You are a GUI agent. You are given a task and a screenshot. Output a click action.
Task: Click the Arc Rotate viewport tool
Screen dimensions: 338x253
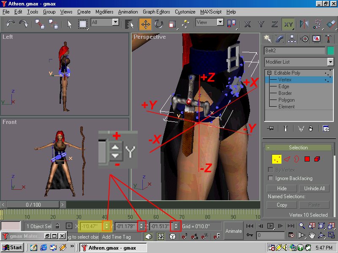coord(322,236)
